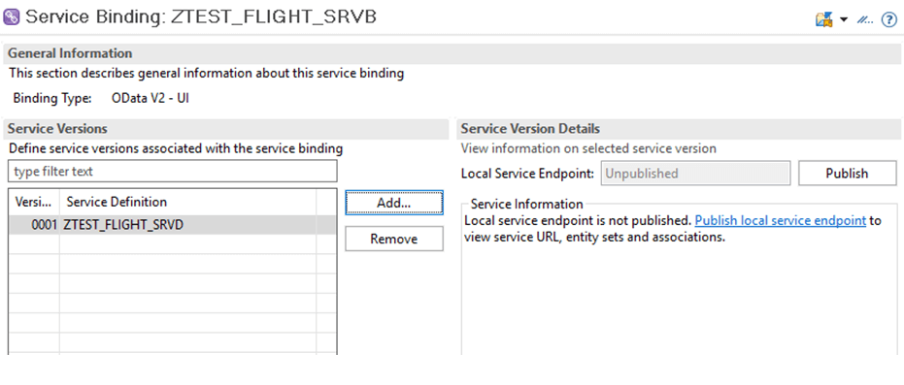Focus the type filter text field
This screenshot has width=904, height=385.
[x=173, y=172]
